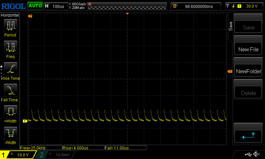
Task: Select the Delete button
Action: (x=248, y=92)
